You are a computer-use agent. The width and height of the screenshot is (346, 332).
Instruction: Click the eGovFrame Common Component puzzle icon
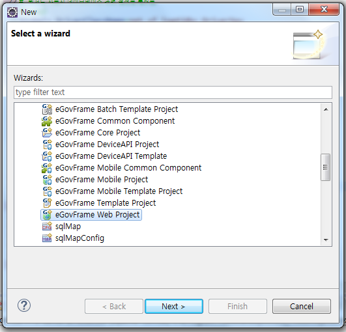coord(47,121)
